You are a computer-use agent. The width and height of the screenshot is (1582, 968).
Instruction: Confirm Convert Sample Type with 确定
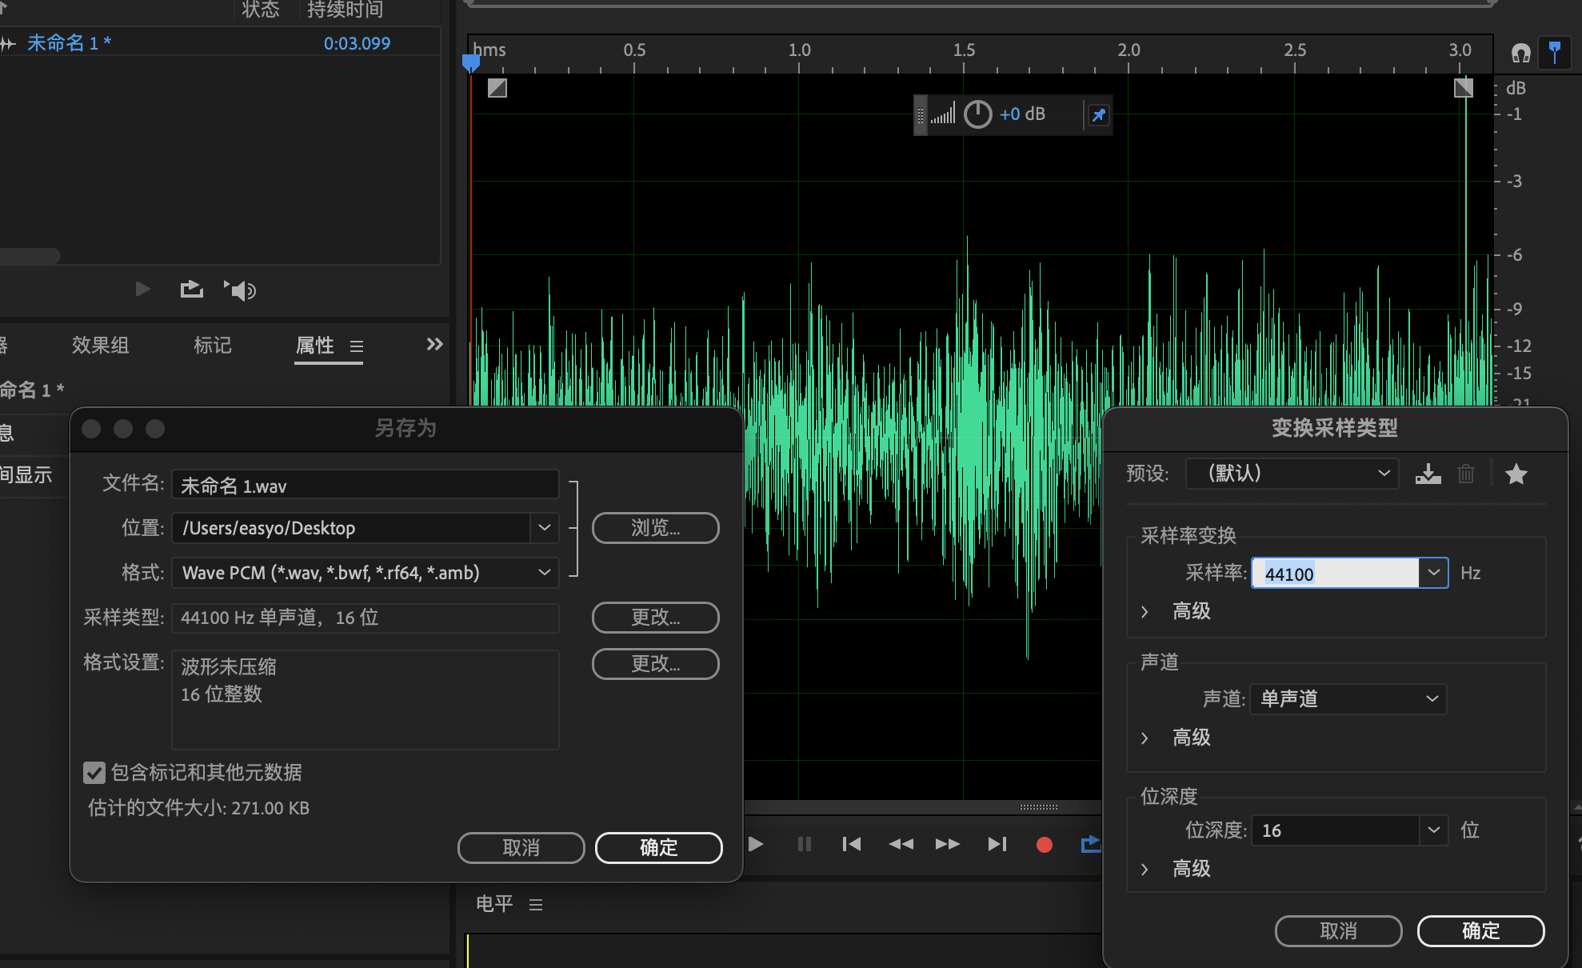tap(1480, 931)
